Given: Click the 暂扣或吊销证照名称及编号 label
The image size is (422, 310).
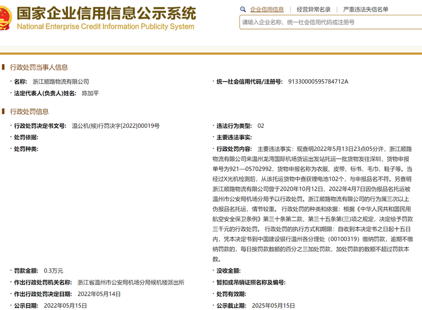Looking at the screenshot, I should point(251,282).
